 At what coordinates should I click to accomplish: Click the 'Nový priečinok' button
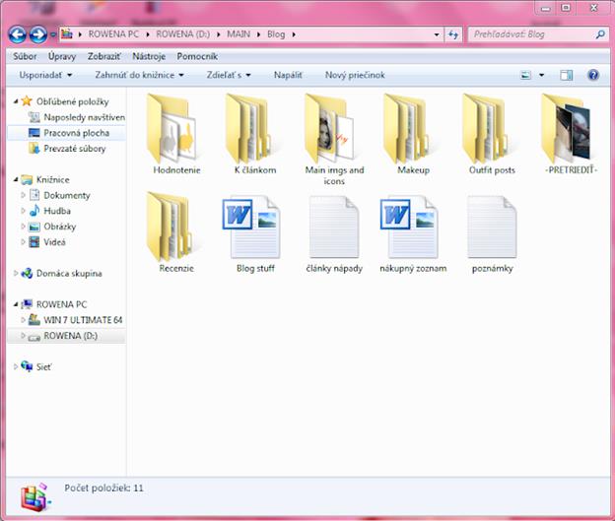(355, 75)
